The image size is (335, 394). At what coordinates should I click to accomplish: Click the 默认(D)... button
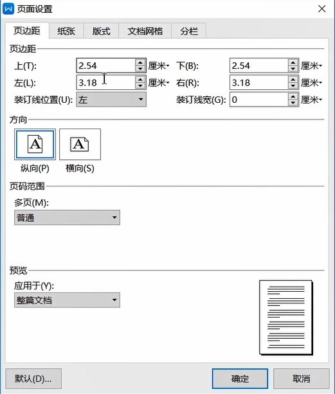33,379
